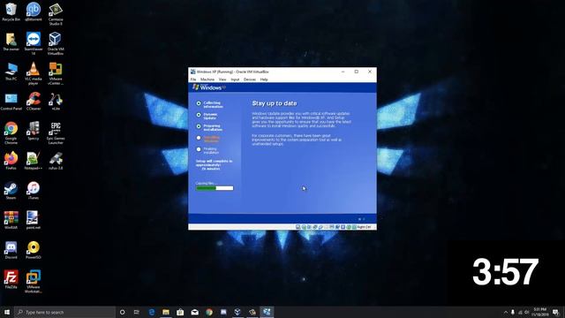The width and height of the screenshot is (565, 318).
Task: Expand hidden system tray icons
Action: [x=506, y=312]
